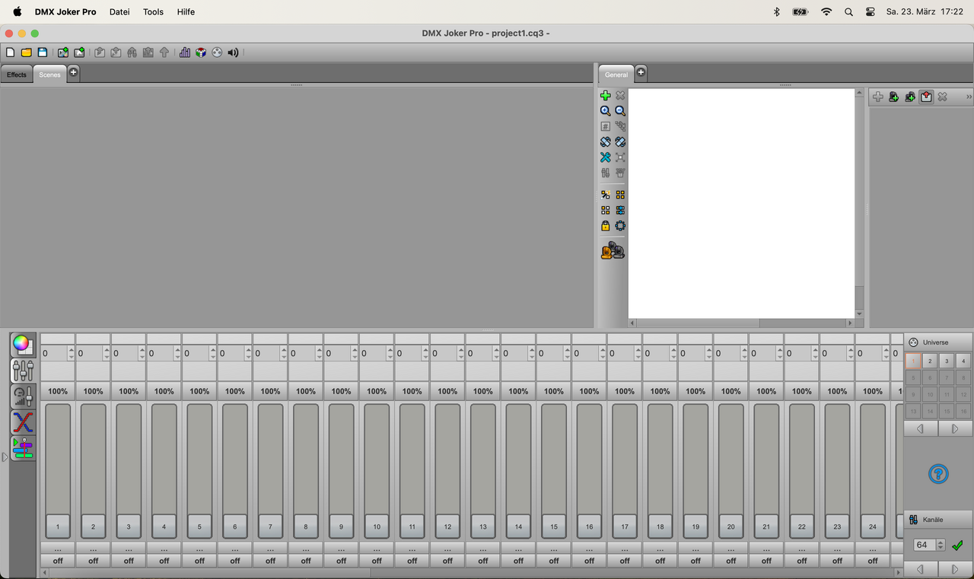Select universe 4 in the Universe grid

963,361
